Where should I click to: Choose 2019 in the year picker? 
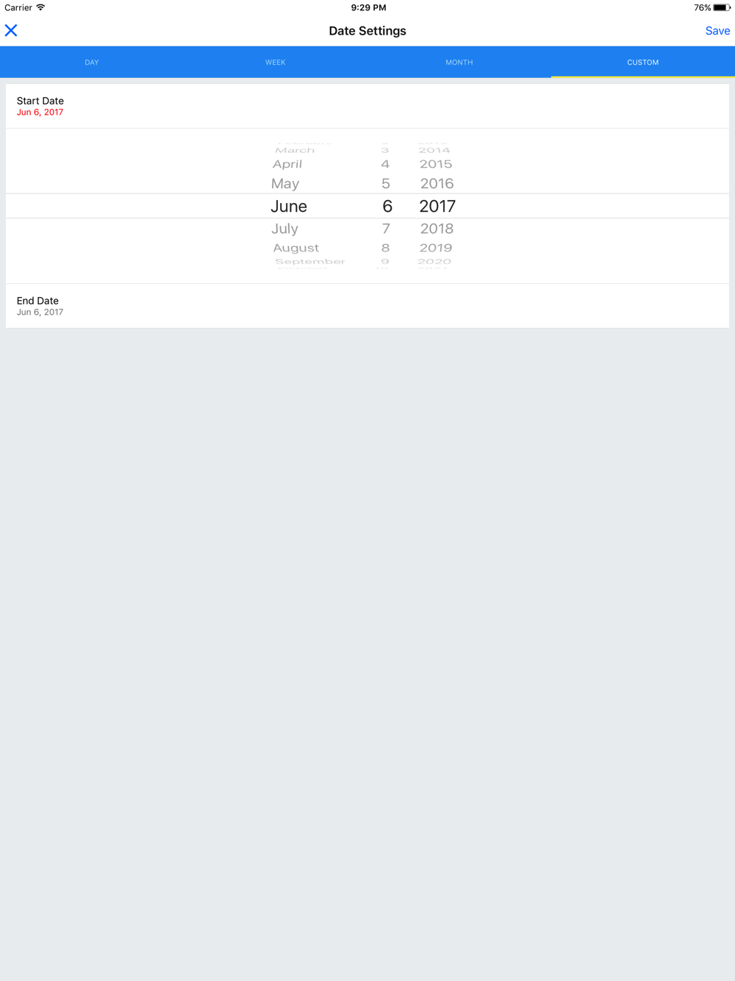tap(436, 248)
